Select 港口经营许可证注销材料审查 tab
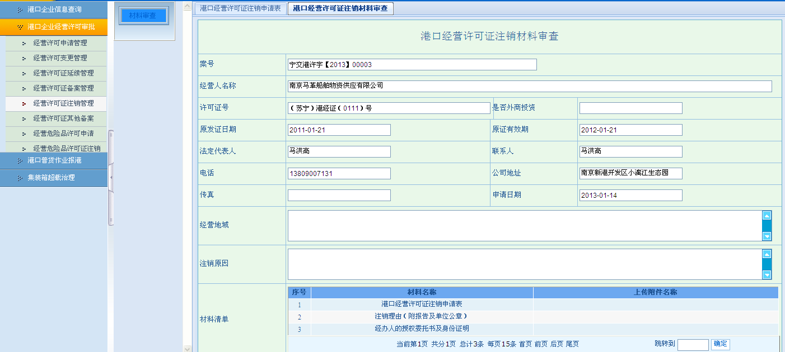Image resolution: width=785 pixels, height=352 pixels. (x=340, y=8)
